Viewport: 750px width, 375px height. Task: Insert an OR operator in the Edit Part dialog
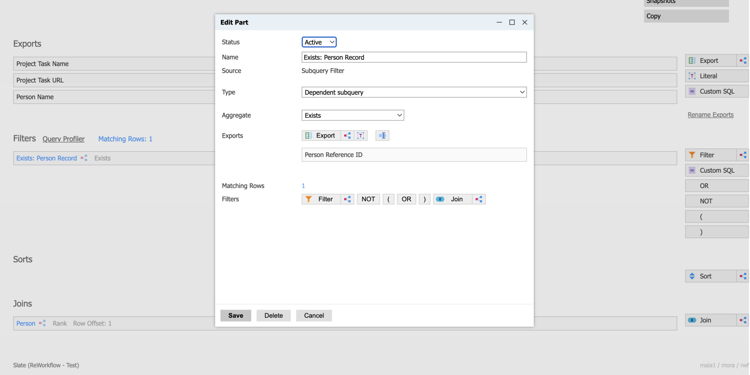tap(406, 199)
